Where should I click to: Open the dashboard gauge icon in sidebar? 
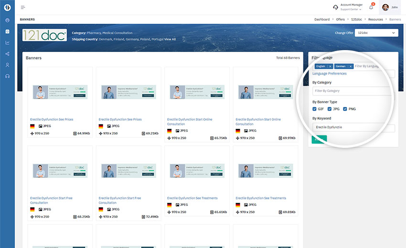(7, 20)
